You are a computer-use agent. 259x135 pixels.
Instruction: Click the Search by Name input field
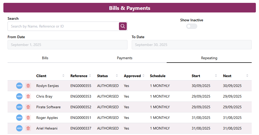pyautogui.click(x=63, y=26)
